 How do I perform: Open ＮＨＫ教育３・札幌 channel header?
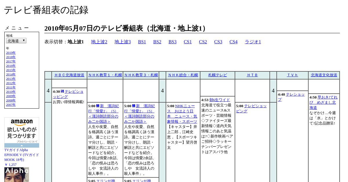[141, 75]
